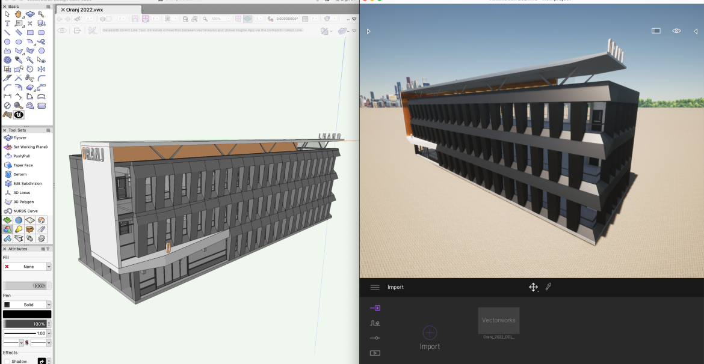Open the Twinmotion Context dock icon
The height and width of the screenshot is (364, 704).
(375, 323)
